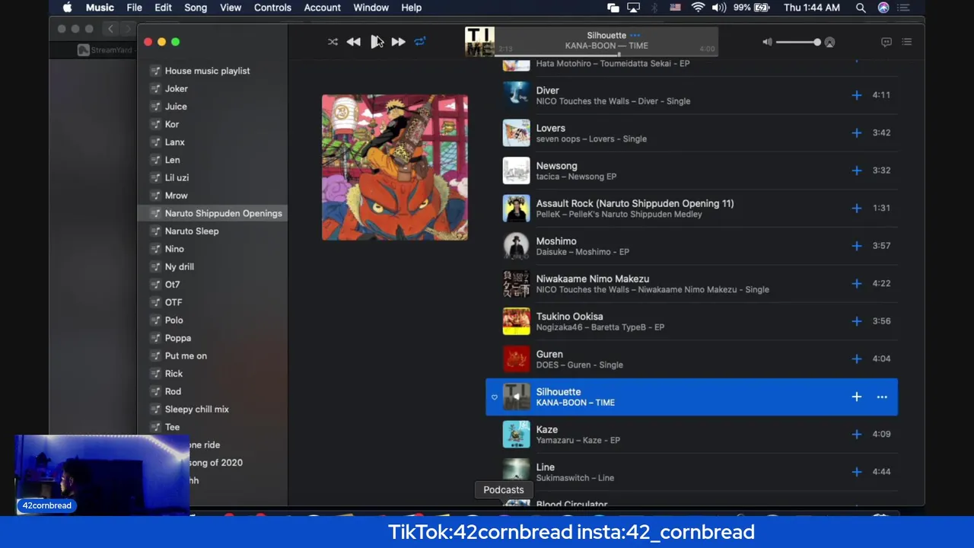Add Kaze to library

point(857,434)
